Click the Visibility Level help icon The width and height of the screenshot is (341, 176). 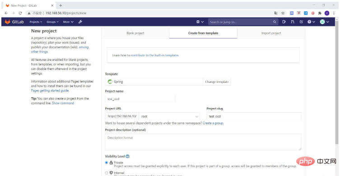128,156
